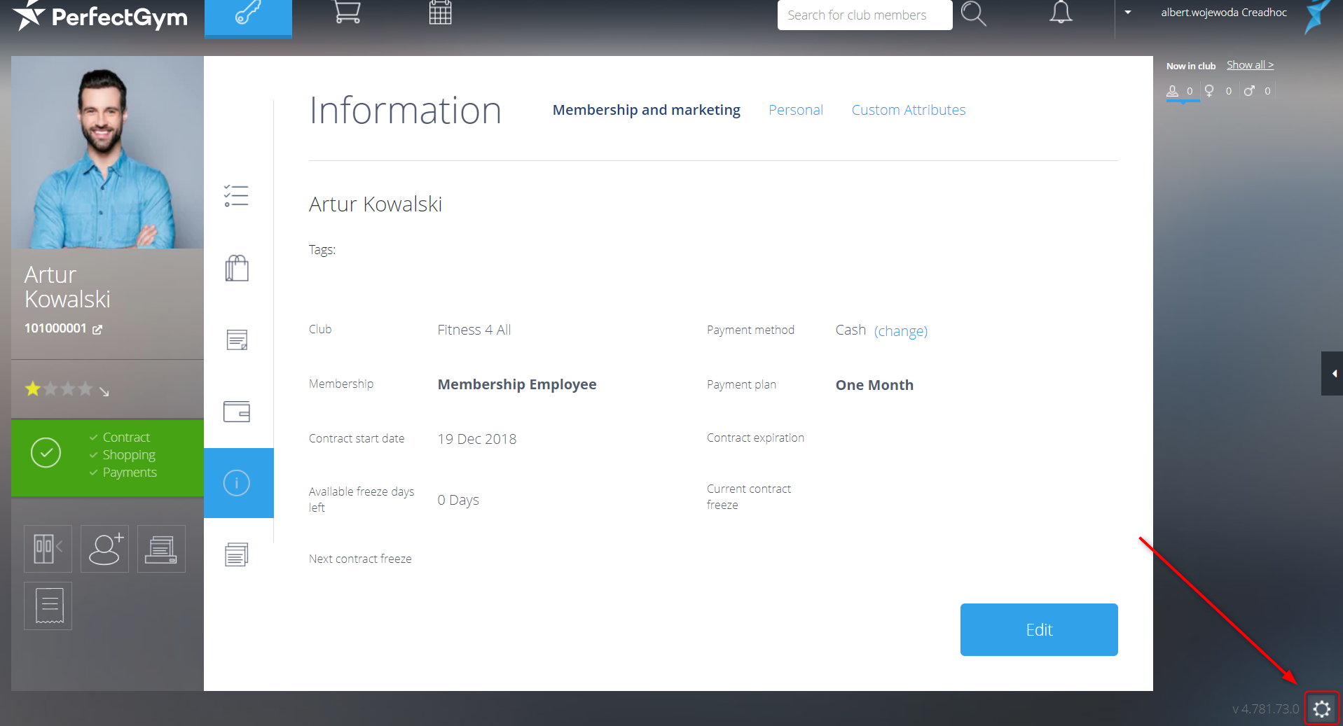Click the add member icon
1343x726 pixels.
pyautogui.click(x=105, y=549)
